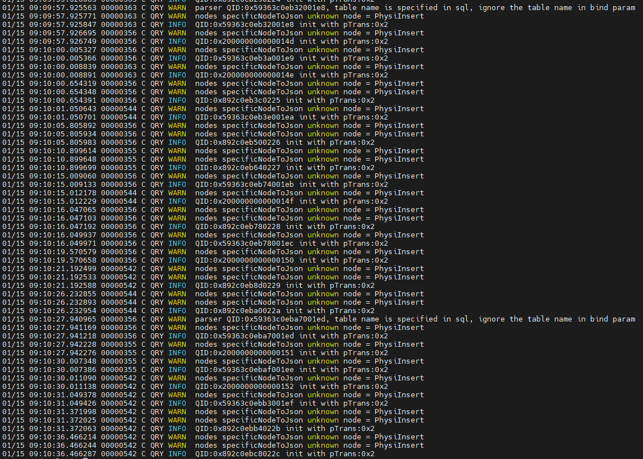643x459 pixels.
Task: Select QID:0x892c0eb3c0225 in the log
Action: pyautogui.click(x=238, y=100)
